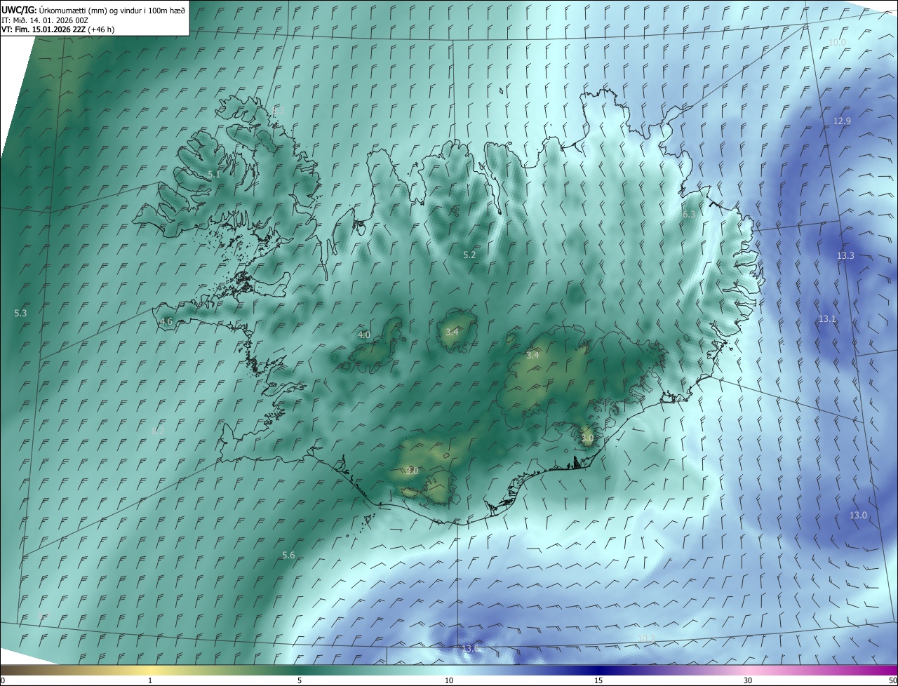The height and width of the screenshot is (686, 898).
Task: Click the 13.6 value on the map
Action: 470,649
